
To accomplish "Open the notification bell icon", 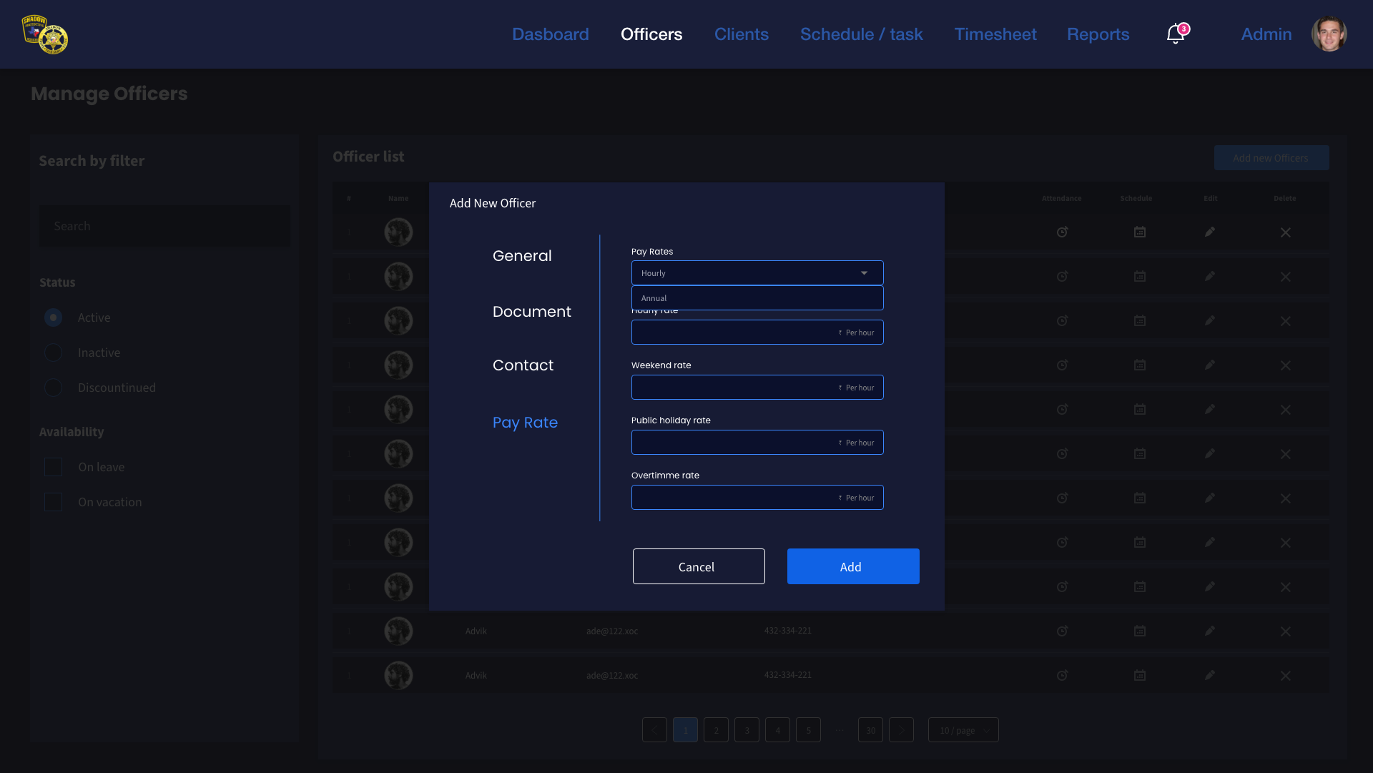I will click(1175, 34).
